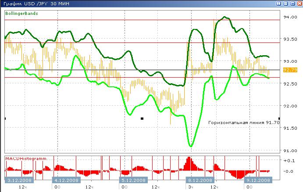This screenshot has width=303, height=192.
Task: Click the middle handle of horizontal line
Action: 142,118
